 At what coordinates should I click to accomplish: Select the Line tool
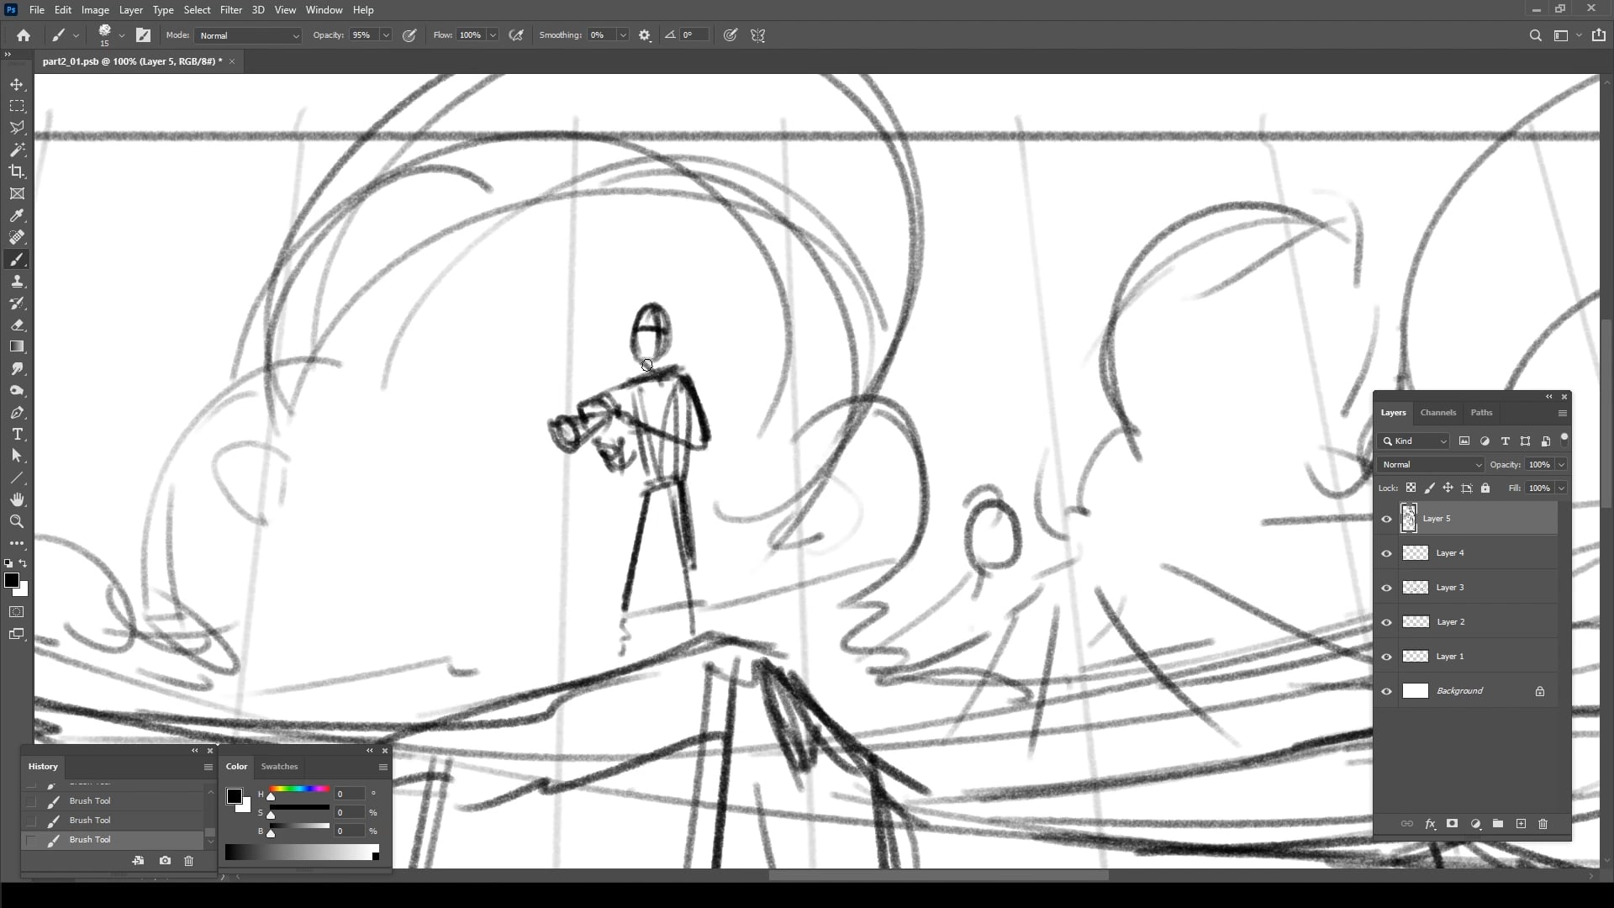point(17,478)
